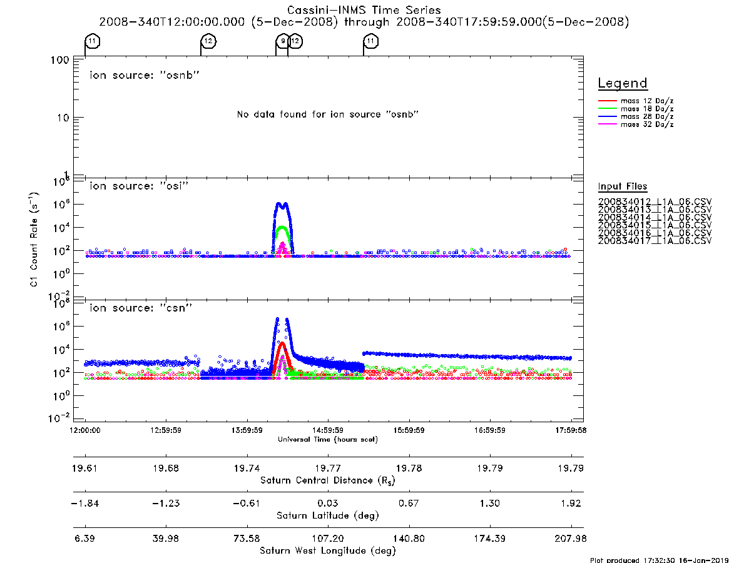Click the Saturn Central Distance axis label
The height and width of the screenshot is (563, 729).
[x=328, y=480]
